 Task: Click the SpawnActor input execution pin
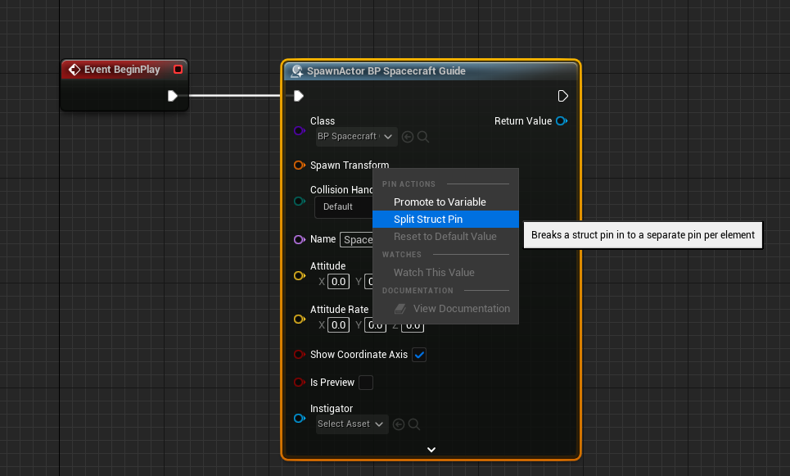pos(298,96)
